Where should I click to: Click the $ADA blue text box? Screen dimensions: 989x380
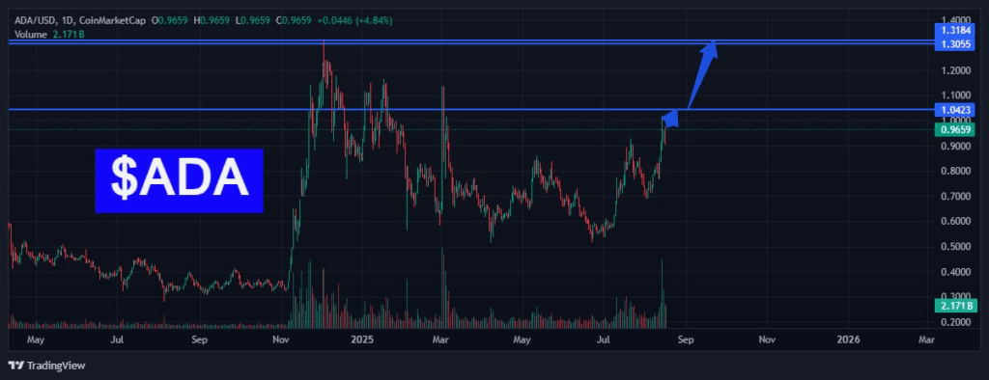pos(179,180)
